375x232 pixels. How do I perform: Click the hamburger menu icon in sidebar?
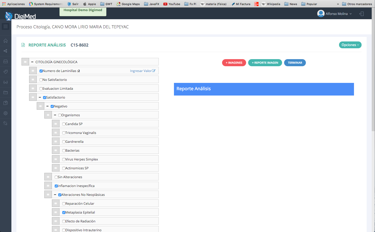coord(6,26)
